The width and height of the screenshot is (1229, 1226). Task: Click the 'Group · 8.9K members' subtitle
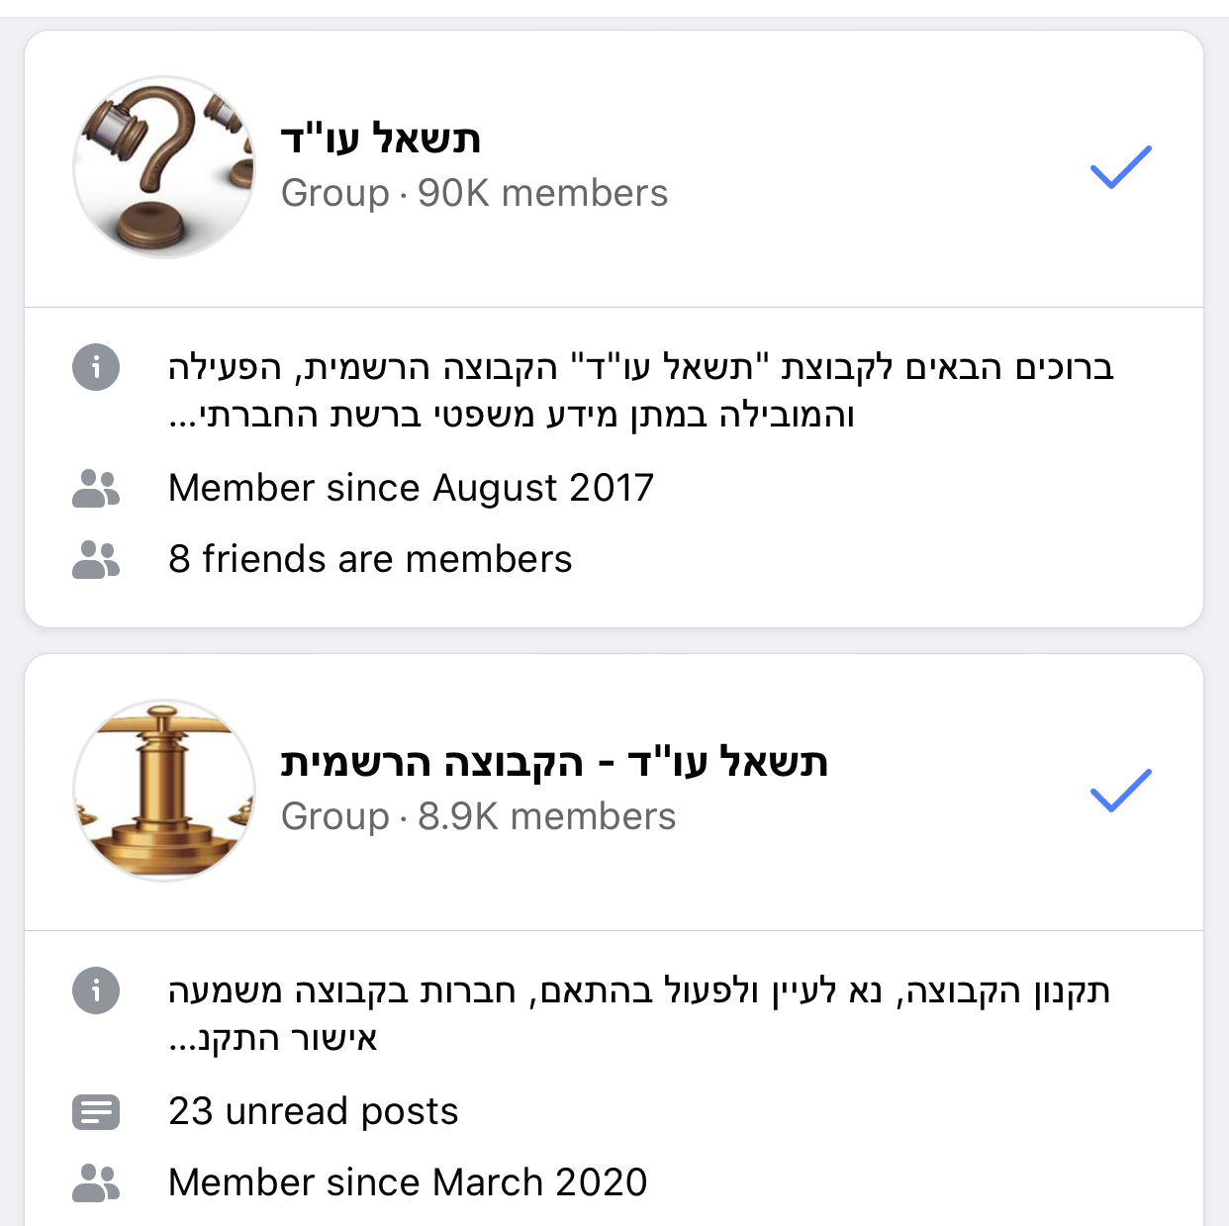pyautogui.click(x=478, y=817)
